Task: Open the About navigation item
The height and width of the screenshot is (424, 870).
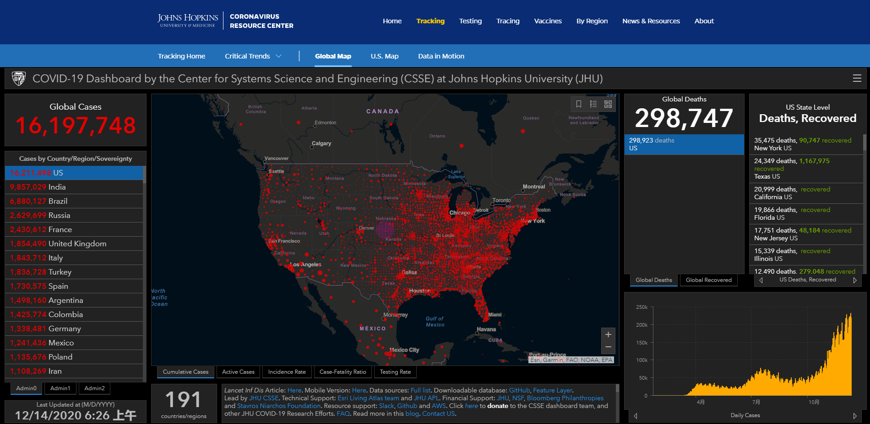Action: tap(704, 21)
